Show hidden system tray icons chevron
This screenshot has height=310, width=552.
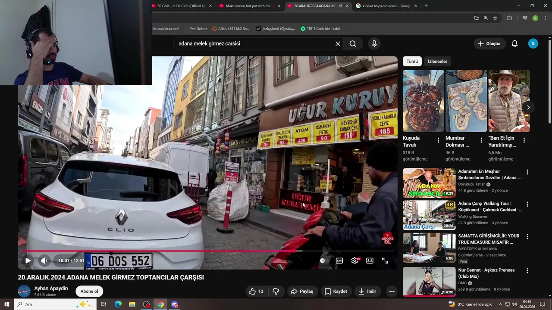(501, 304)
